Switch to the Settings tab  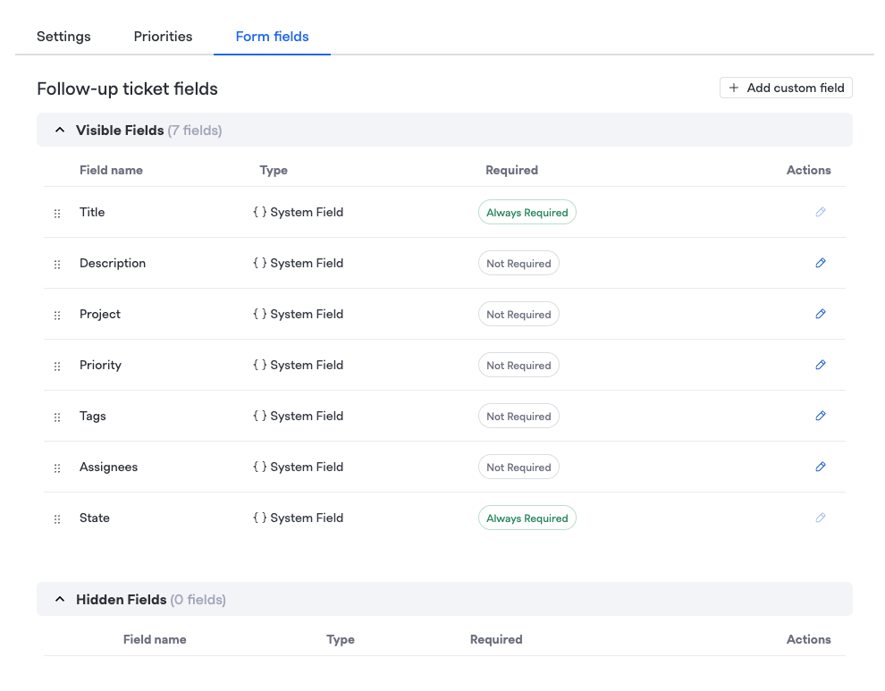click(63, 37)
